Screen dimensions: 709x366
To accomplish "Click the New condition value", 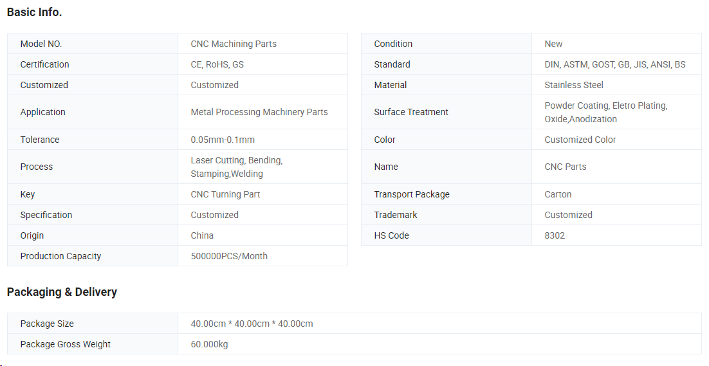I will 553,44.
